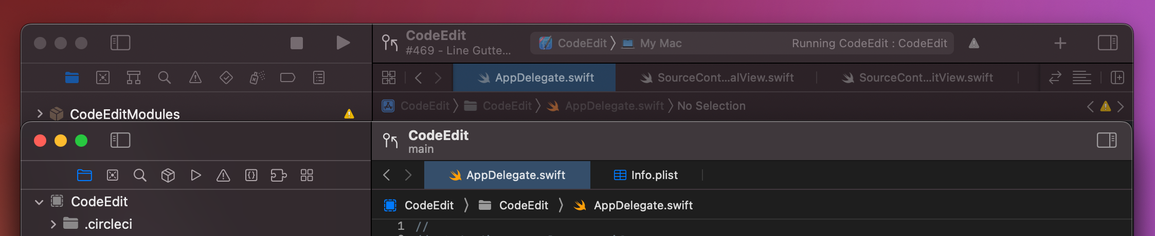Screen dimensions: 1155x236
Task: Expand .circleci folder
Action: click(x=53, y=224)
